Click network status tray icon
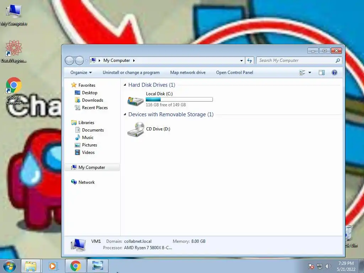 click(320, 266)
